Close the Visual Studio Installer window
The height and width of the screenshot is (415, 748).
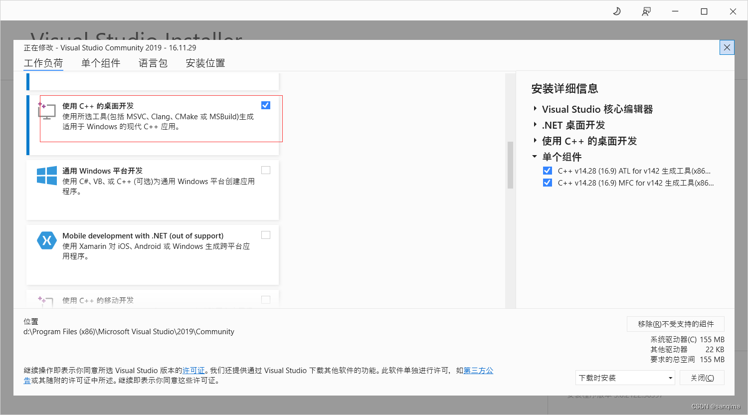tap(733, 11)
